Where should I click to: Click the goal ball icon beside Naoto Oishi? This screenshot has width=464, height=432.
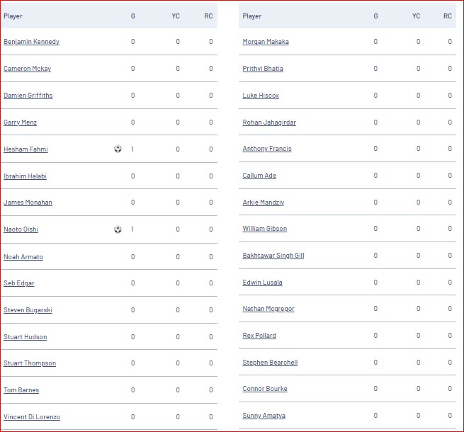tap(118, 229)
